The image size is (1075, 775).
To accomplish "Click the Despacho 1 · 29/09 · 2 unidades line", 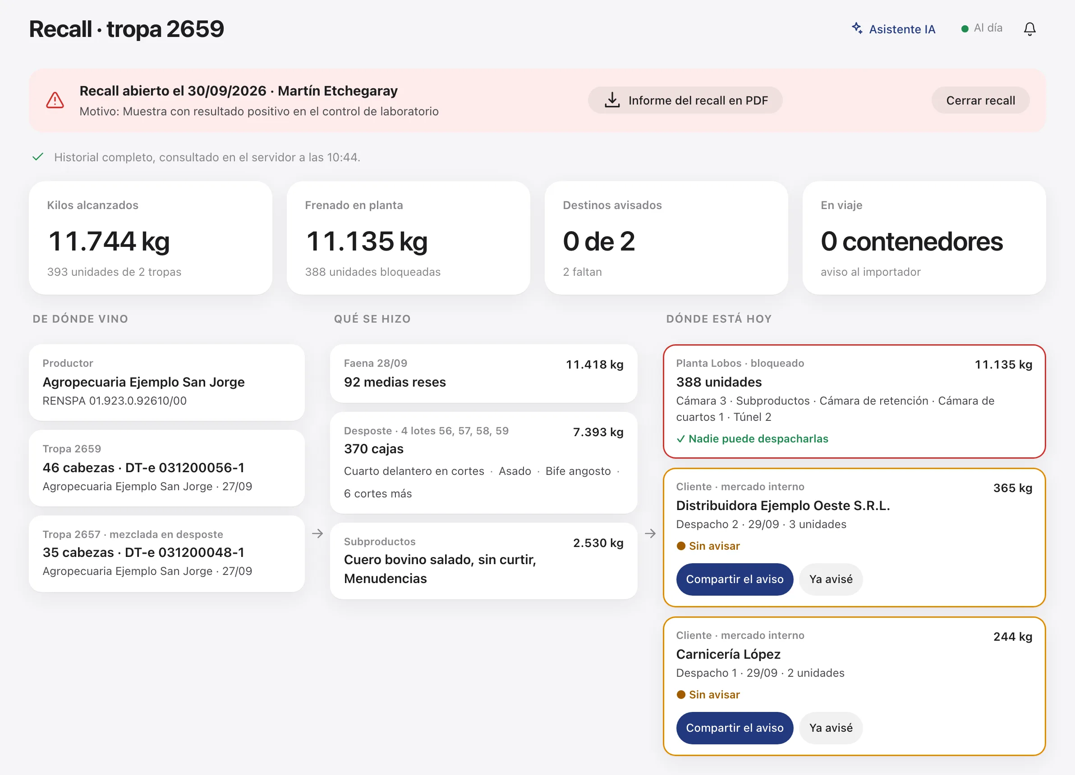I will click(760, 673).
